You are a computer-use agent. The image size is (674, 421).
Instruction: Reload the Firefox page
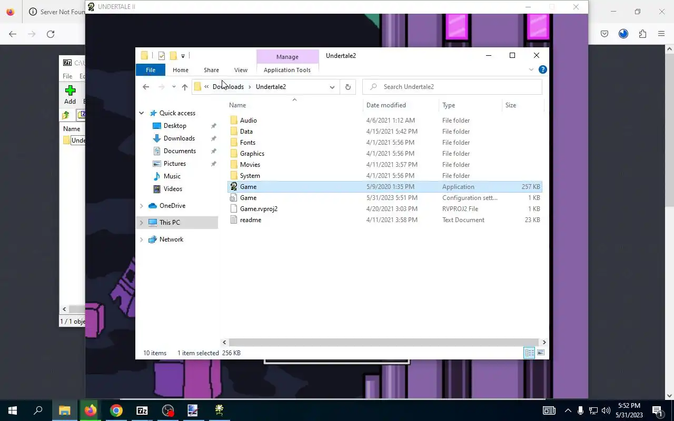51,34
